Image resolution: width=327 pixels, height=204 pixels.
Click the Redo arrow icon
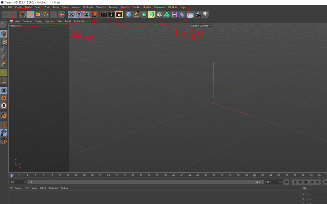click(x=13, y=14)
